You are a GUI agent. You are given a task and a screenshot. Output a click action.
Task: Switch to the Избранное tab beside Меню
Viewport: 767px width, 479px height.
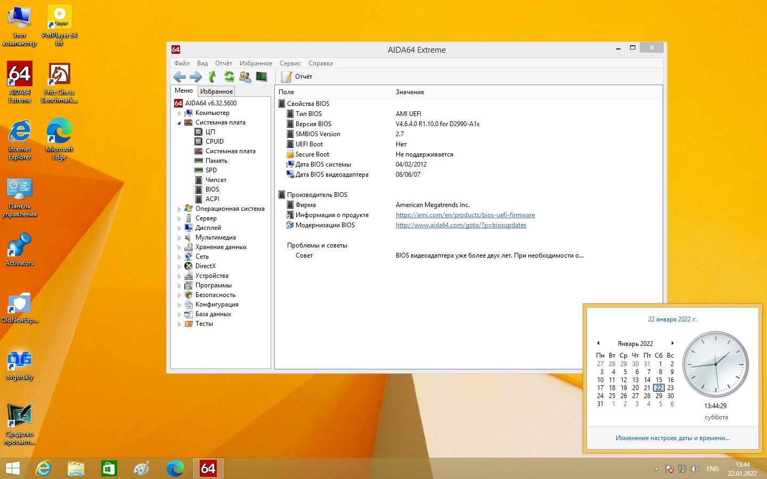[x=216, y=92]
